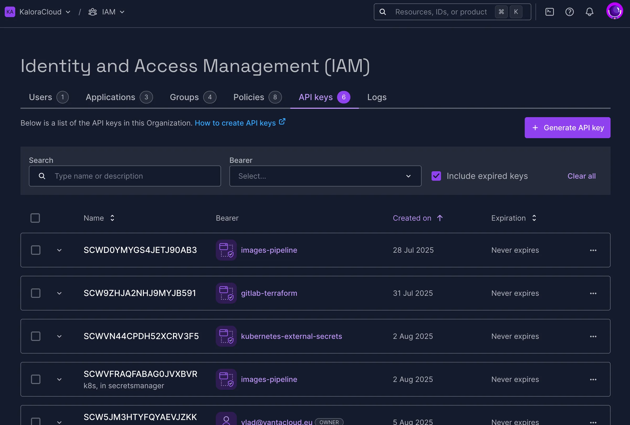Image resolution: width=630 pixels, height=425 pixels.
Task: Tick the select-all checkbox in table header
Action: [35, 218]
